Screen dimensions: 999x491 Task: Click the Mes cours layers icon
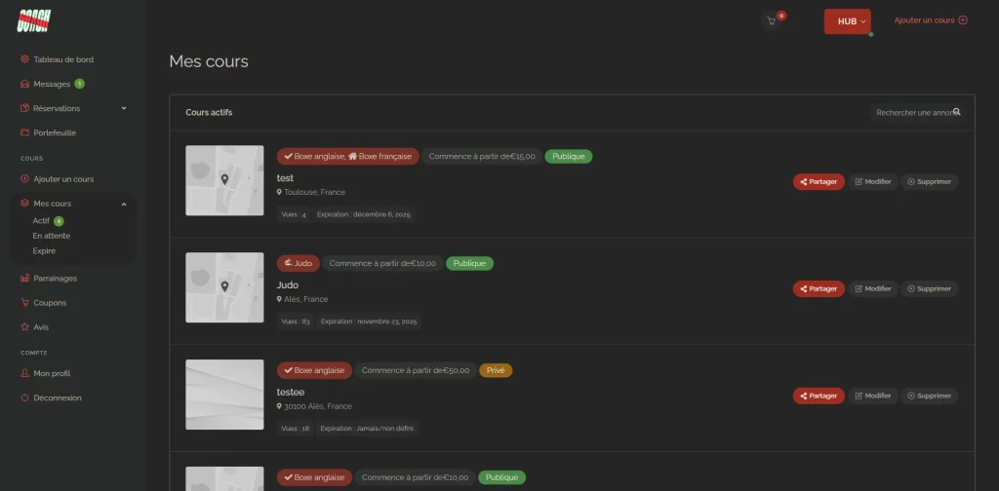coord(24,204)
